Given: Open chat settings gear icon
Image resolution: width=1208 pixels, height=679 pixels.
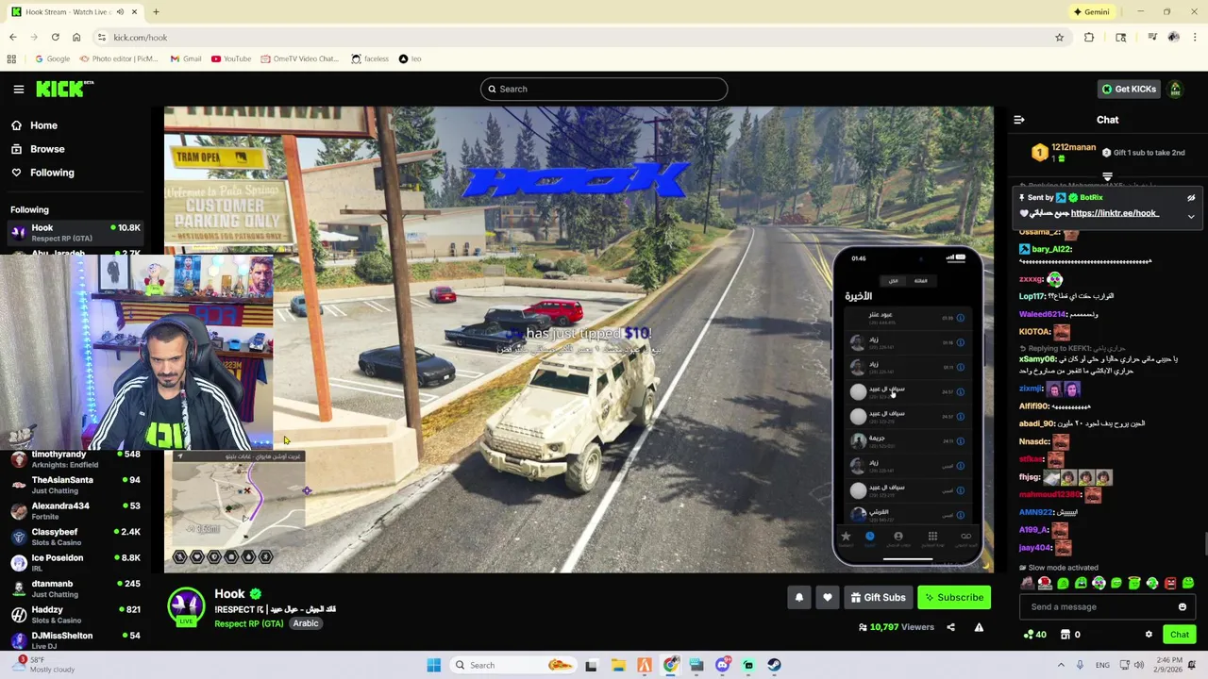Looking at the screenshot, I should click(x=1149, y=635).
